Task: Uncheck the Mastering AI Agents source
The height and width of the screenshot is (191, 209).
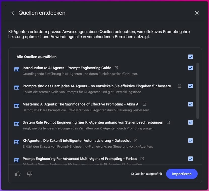Action: pos(191,104)
